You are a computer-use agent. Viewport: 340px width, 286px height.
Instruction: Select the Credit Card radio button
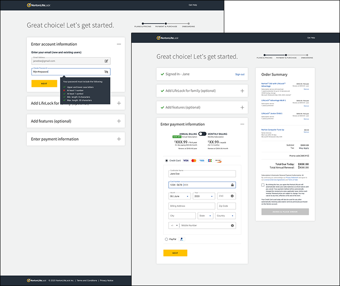[x=166, y=161]
